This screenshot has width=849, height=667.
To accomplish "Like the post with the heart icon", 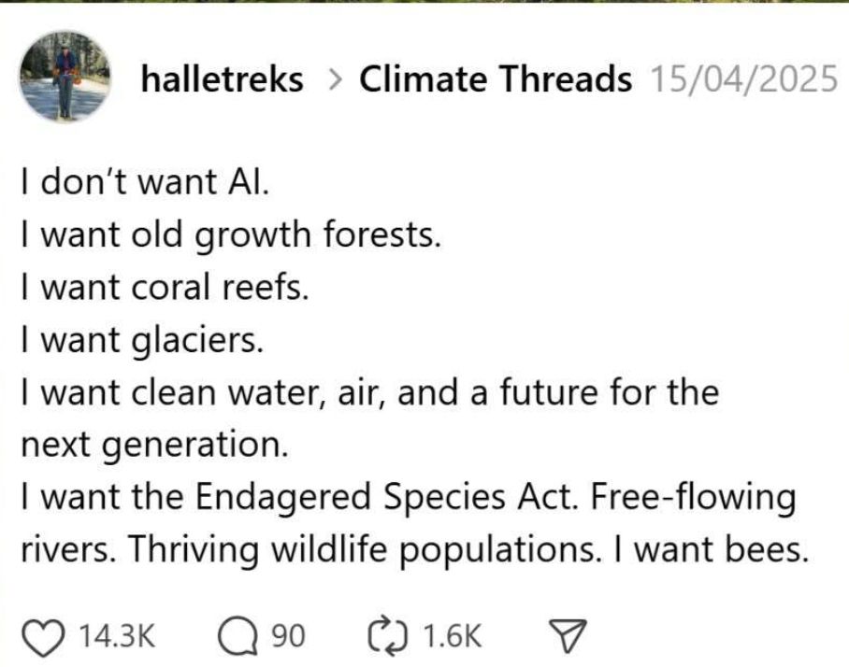I will [x=44, y=635].
